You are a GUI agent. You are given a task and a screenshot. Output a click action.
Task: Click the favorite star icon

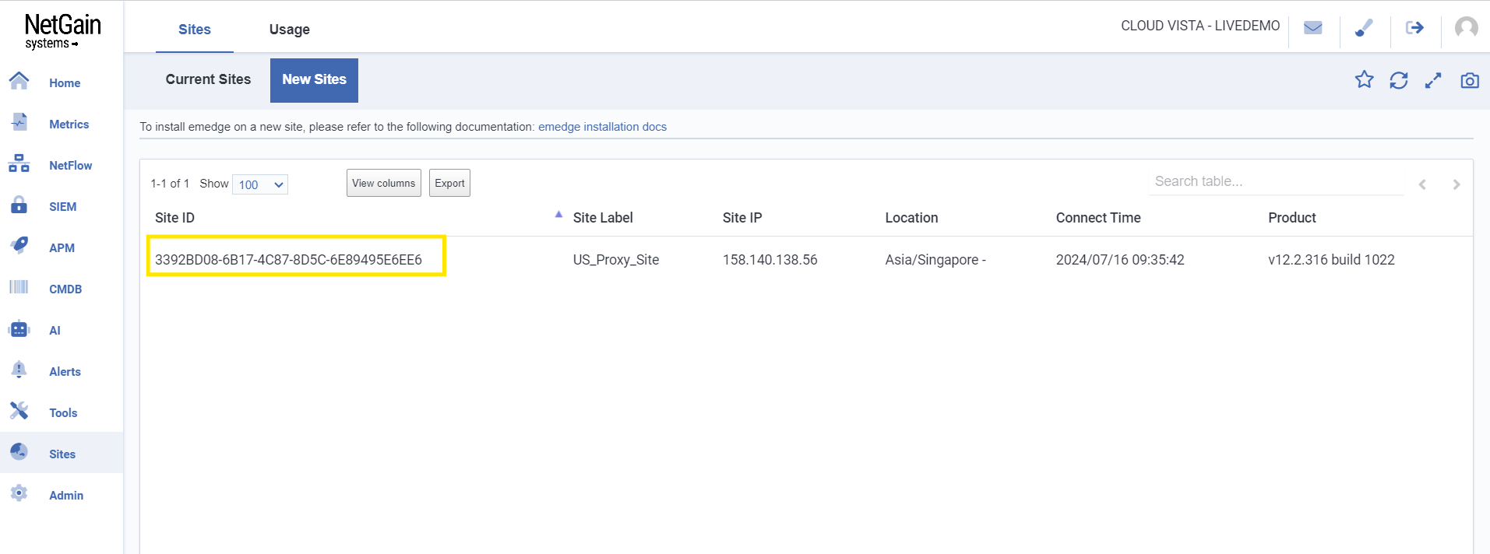point(1364,79)
